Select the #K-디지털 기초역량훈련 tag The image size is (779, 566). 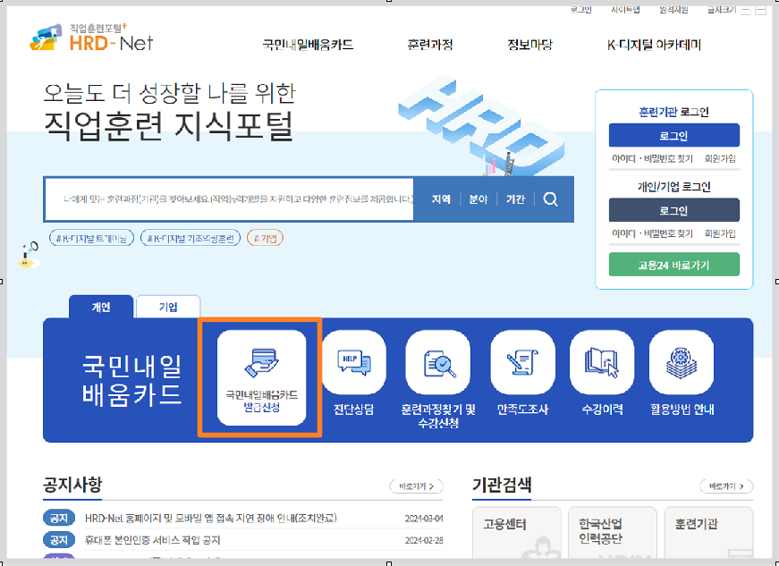[x=191, y=239]
